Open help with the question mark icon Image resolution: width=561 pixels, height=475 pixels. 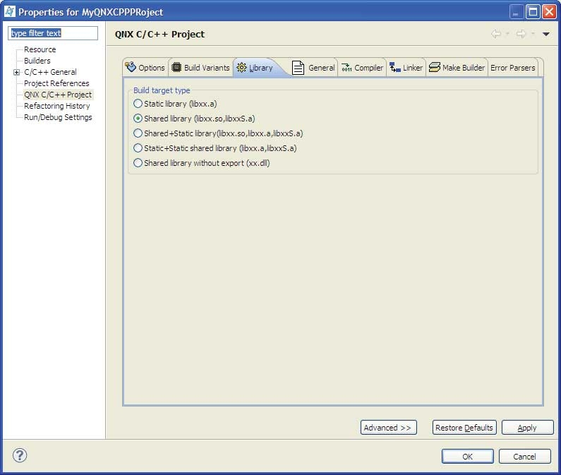click(x=20, y=455)
